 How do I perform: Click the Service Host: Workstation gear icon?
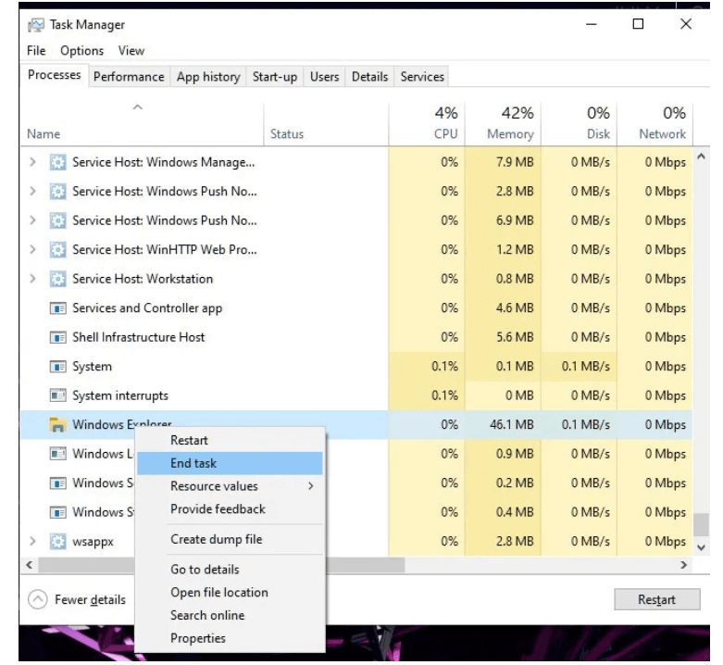pyautogui.click(x=57, y=279)
